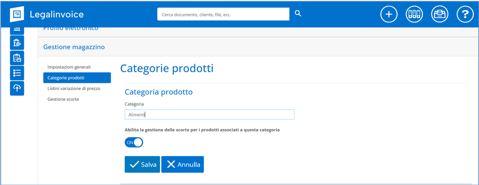The width and height of the screenshot is (479, 185).
Task: Open Impostazioni generali menu item
Action: click(x=69, y=67)
